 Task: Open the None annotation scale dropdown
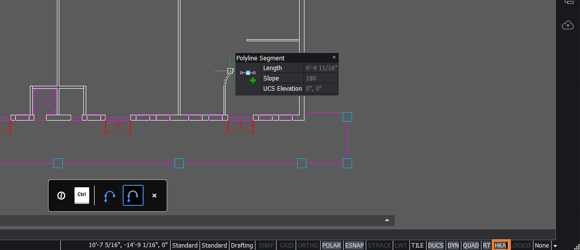click(x=542, y=245)
